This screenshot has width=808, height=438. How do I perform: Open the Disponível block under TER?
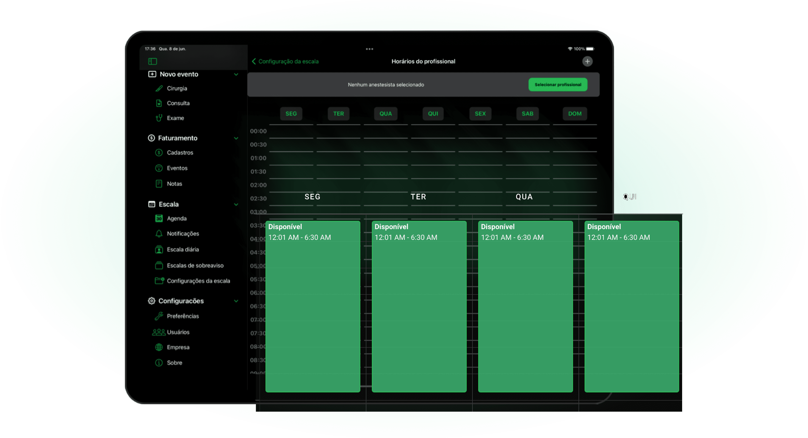click(x=419, y=307)
